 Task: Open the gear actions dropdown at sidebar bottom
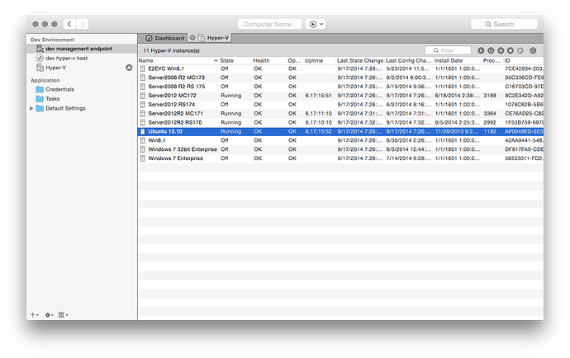(x=50, y=314)
